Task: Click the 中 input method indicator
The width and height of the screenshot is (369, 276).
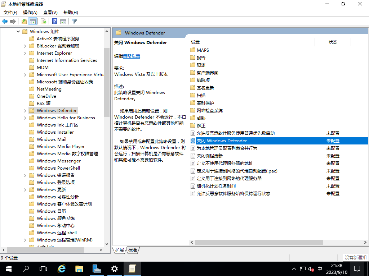Action: coord(320,269)
